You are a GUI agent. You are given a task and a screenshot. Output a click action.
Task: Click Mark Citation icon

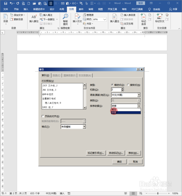point(160,18)
